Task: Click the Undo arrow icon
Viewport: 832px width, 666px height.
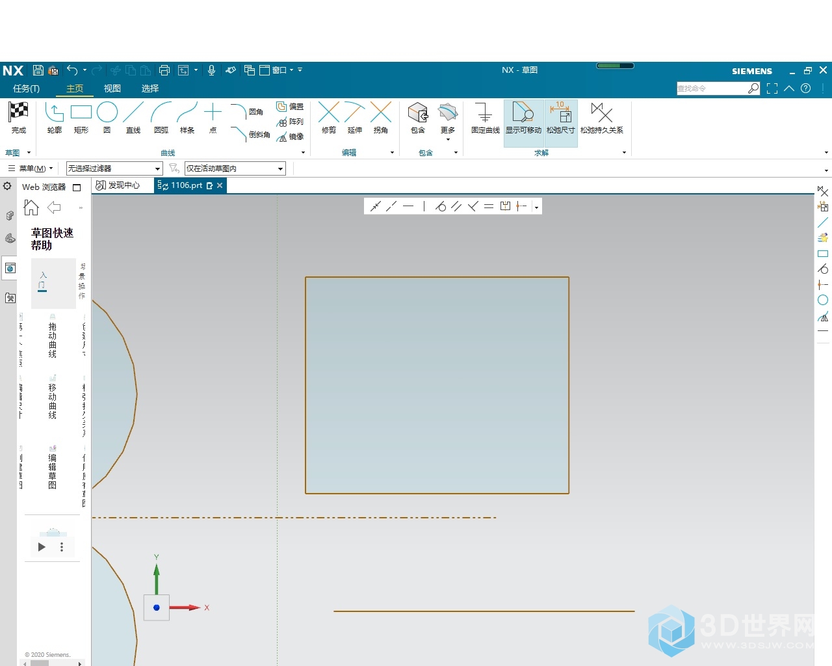Action: tap(72, 70)
